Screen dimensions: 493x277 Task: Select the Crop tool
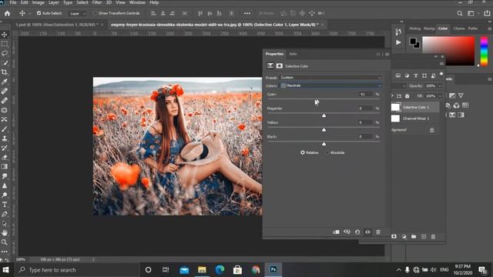5,72
